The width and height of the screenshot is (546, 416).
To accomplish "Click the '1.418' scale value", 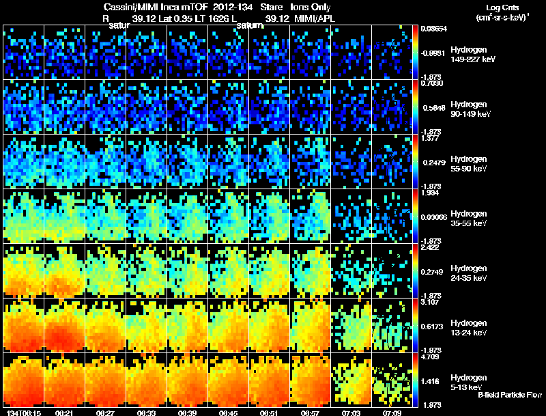I will click(431, 382).
